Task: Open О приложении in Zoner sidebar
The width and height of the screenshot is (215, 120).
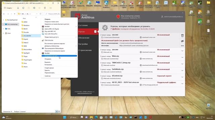Action: (85, 50)
